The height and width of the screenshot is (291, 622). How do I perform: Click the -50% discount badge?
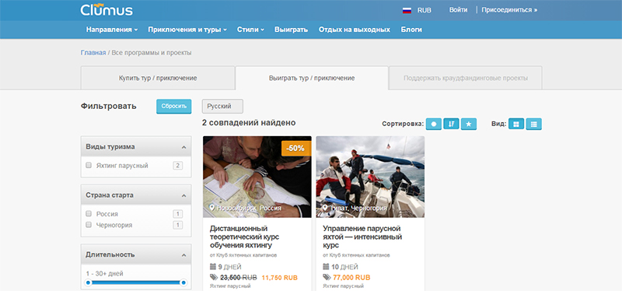(x=296, y=149)
